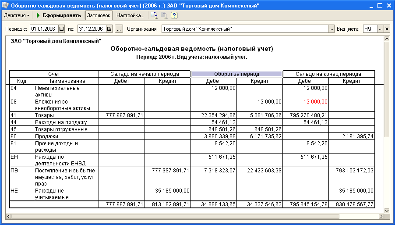This screenshot has width=395, height=225.
Task: Click the Организация input field
Action: (x=245, y=29)
